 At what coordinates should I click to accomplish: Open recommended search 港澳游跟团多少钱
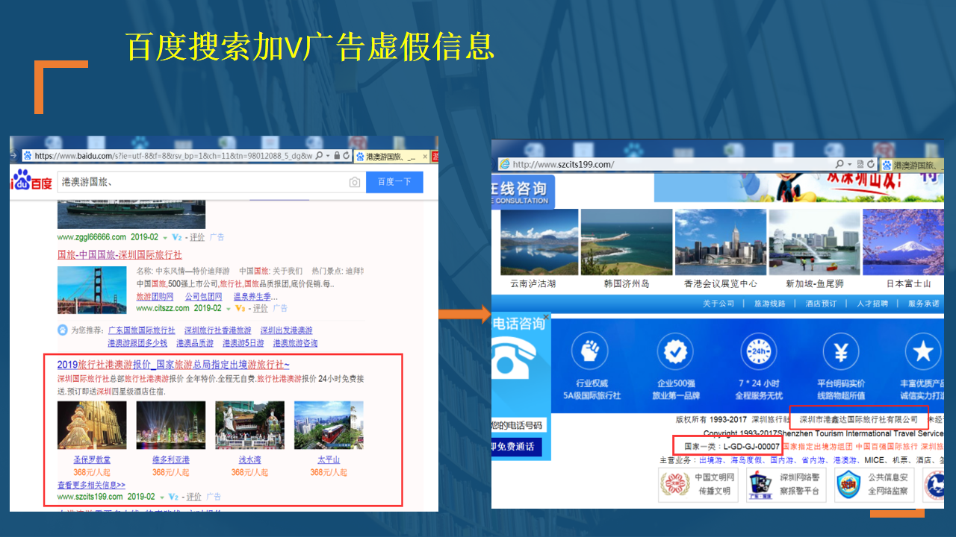pyautogui.click(x=137, y=343)
